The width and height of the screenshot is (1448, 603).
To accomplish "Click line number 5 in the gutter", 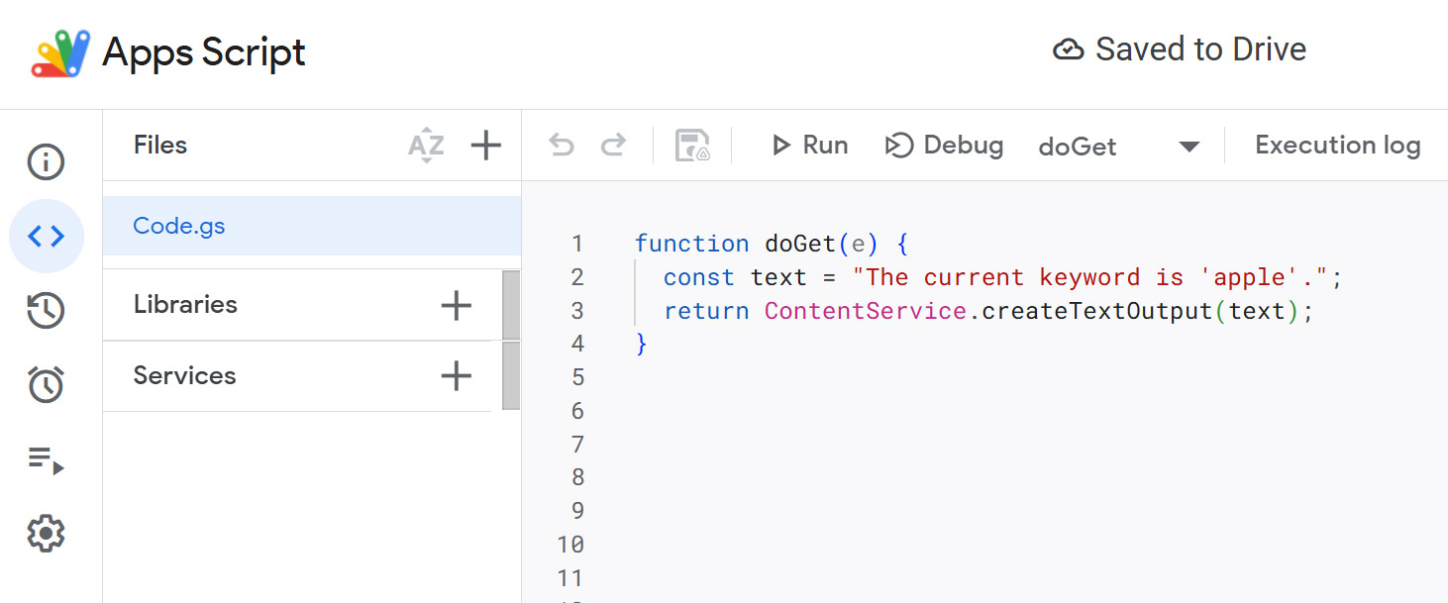I will [577, 377].
